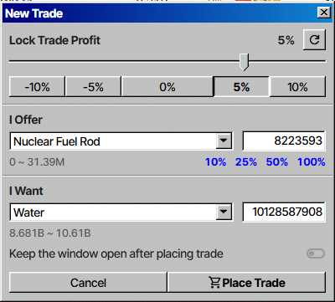335x302 pixels.
Task: Offer 50% of Nuclear Fuel Rod
Action: coord(277,162)
